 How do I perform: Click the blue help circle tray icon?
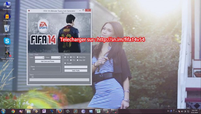(171, 111)
